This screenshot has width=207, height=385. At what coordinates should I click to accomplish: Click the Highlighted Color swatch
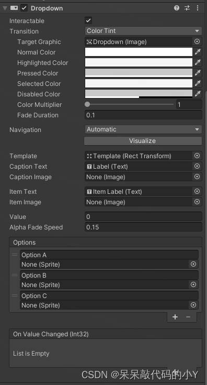[139, 63]
